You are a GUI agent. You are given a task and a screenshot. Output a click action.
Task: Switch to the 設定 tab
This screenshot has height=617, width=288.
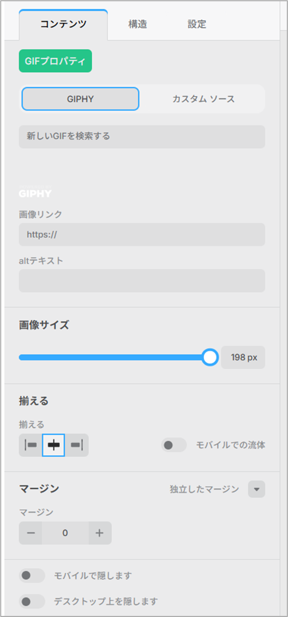click(x=197, y=25)
